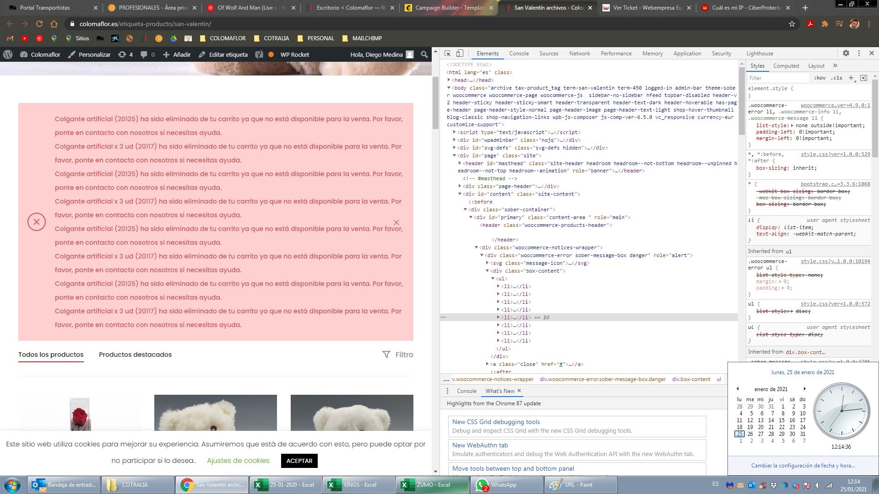879x494 pixels.
Task: Open WP Rocket admin bar menu
Action: 294,54
